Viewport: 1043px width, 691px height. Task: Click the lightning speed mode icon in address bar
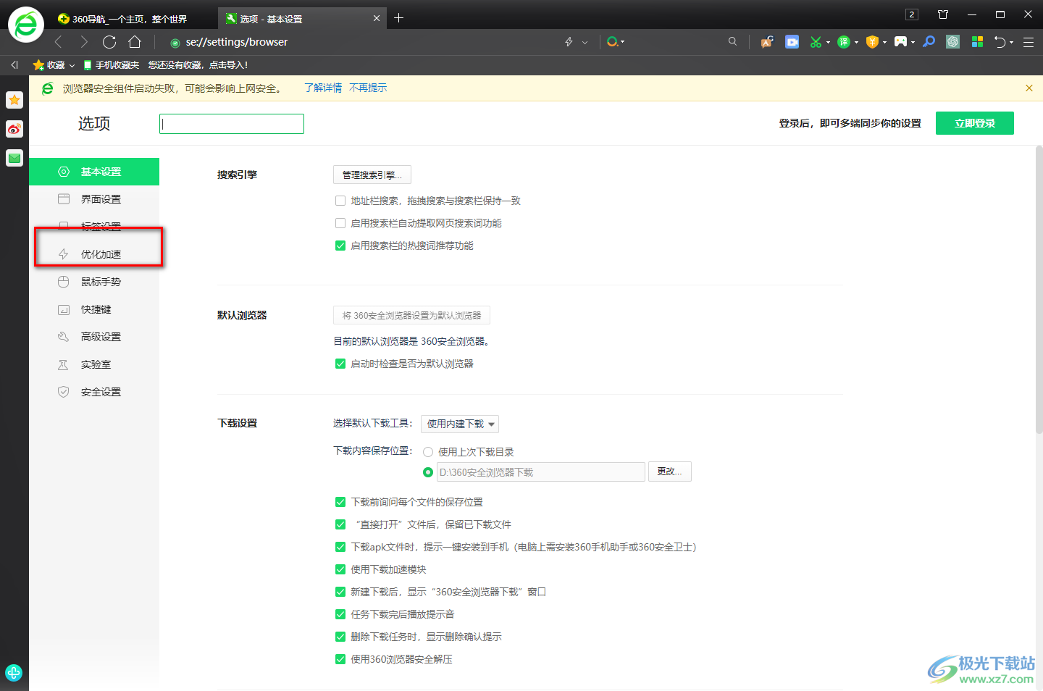coord(569,42)
